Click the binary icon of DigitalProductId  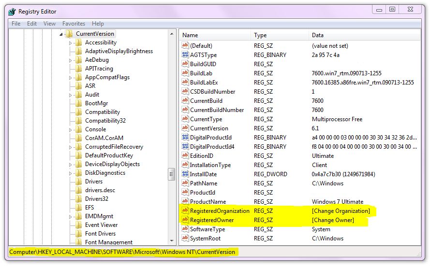[185, 137]
